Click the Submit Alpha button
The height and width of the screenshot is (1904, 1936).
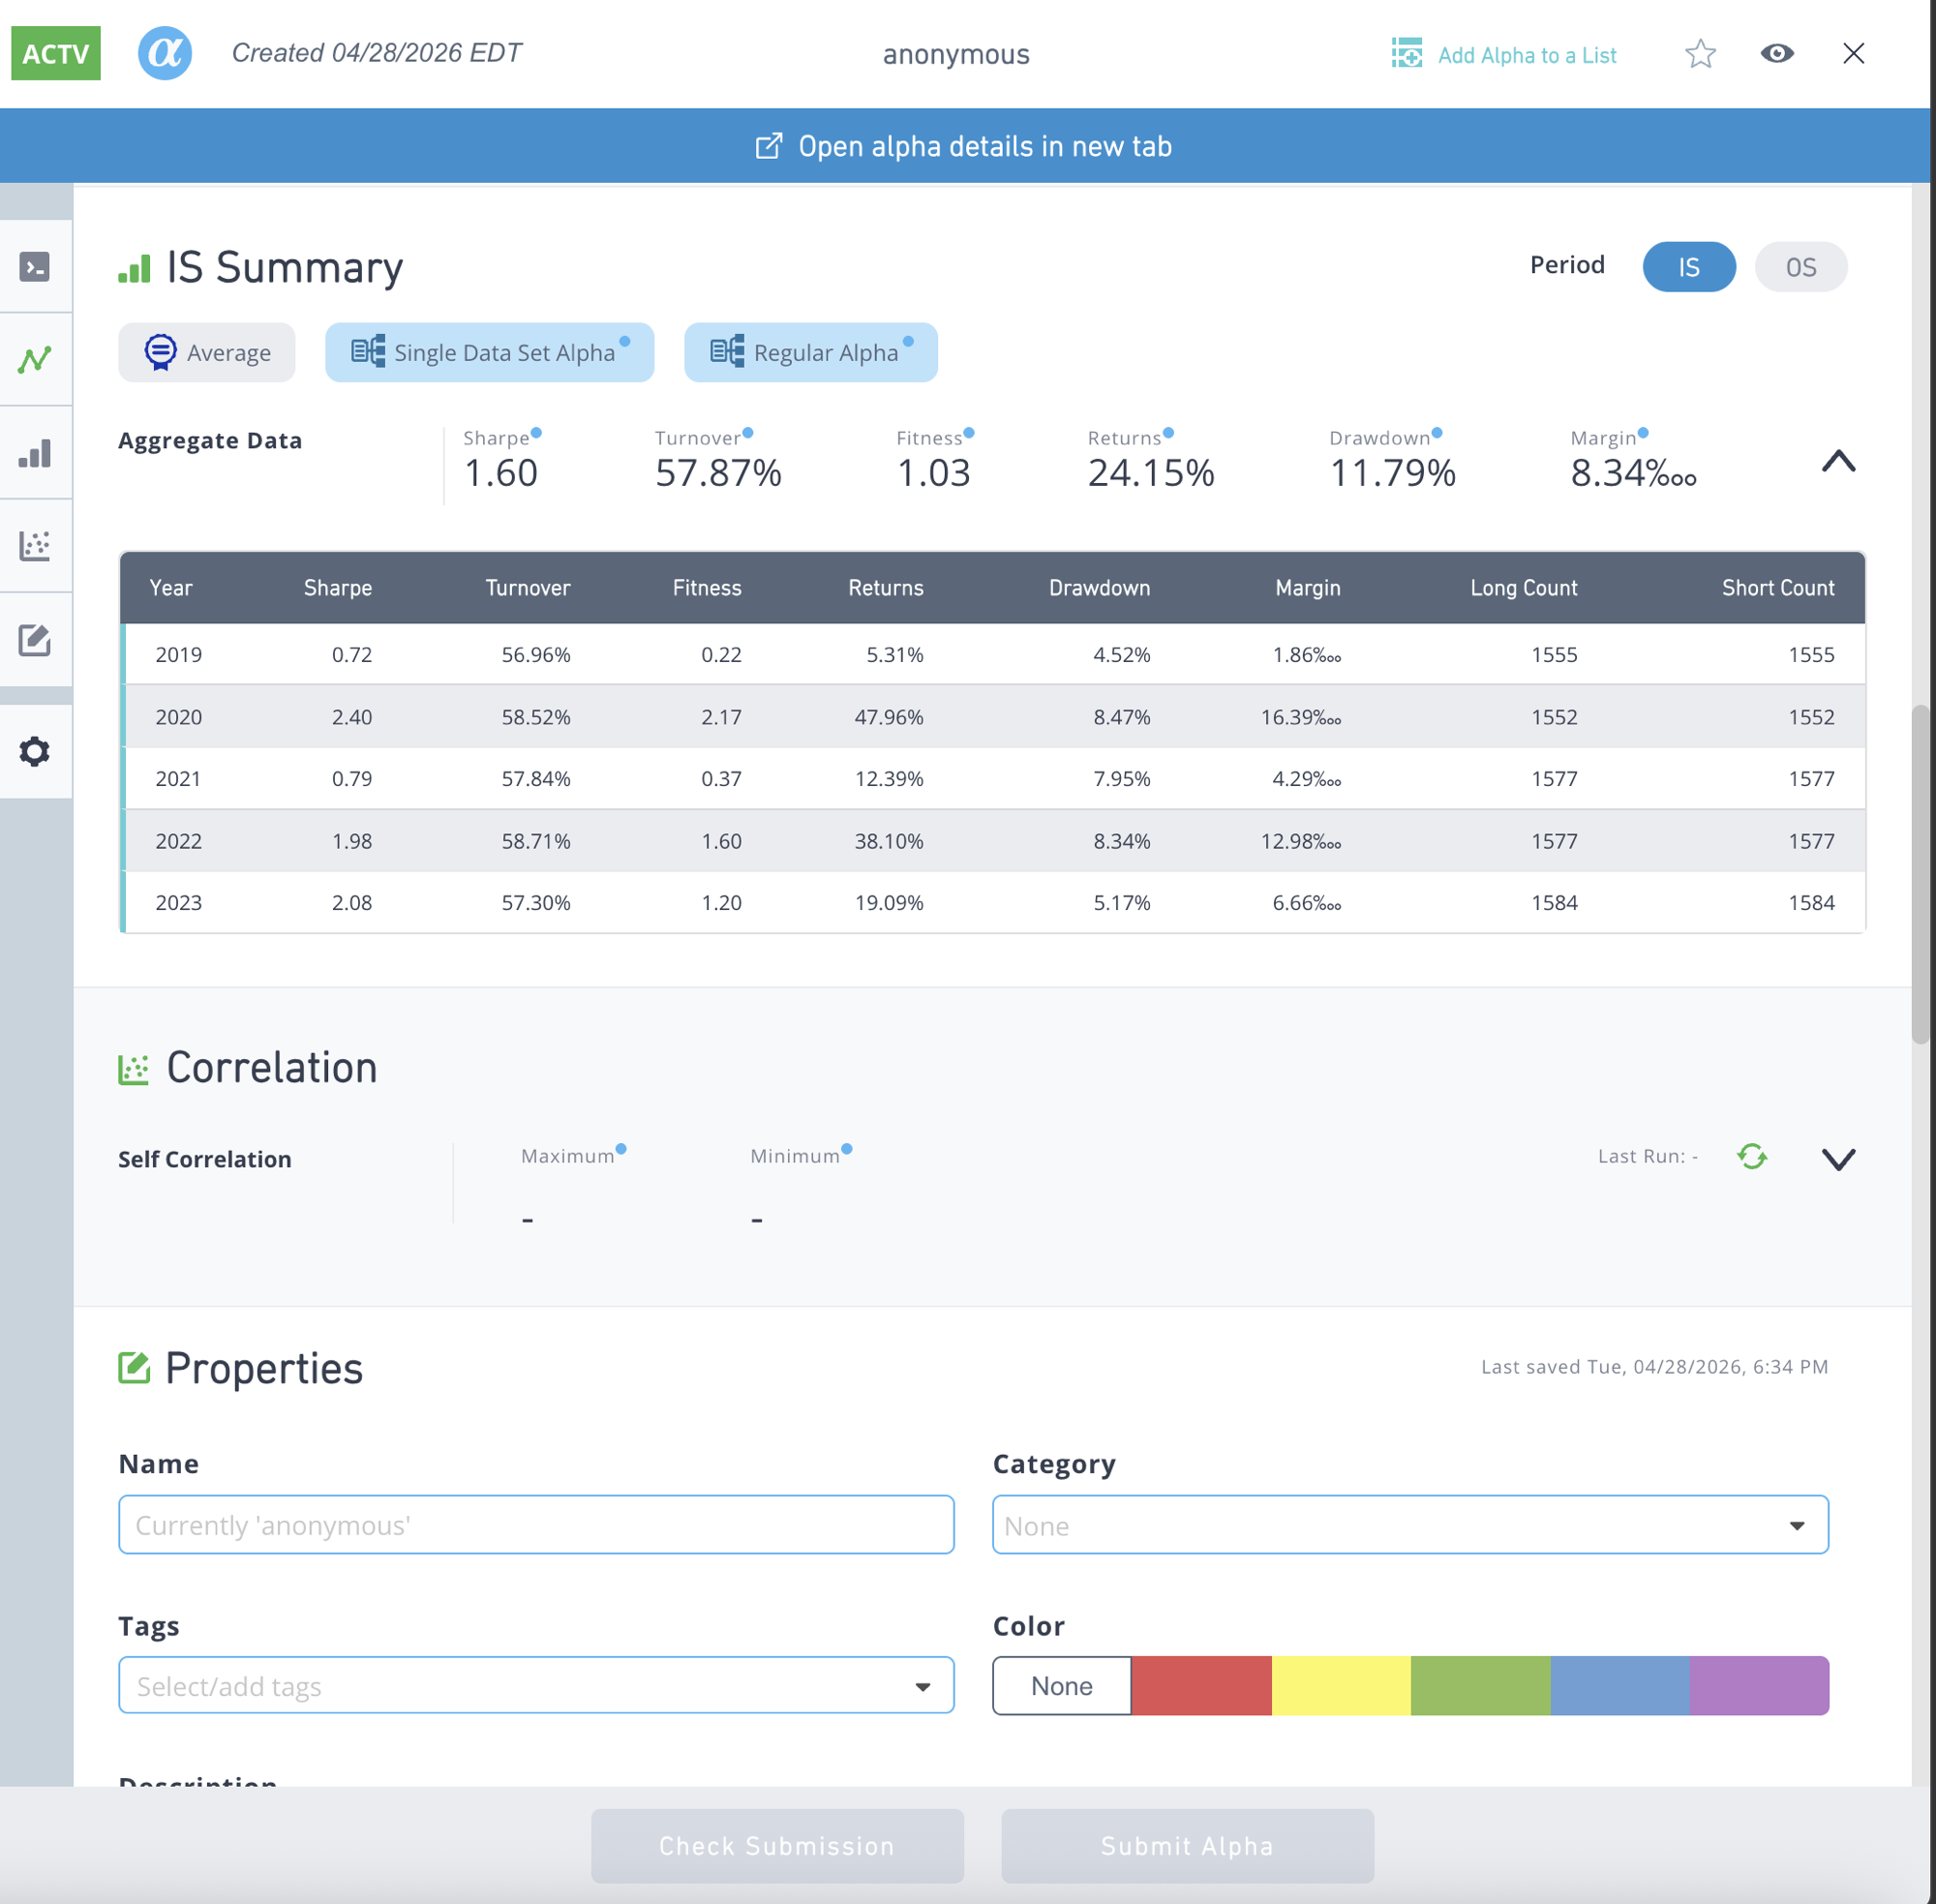[1186, 1845]
